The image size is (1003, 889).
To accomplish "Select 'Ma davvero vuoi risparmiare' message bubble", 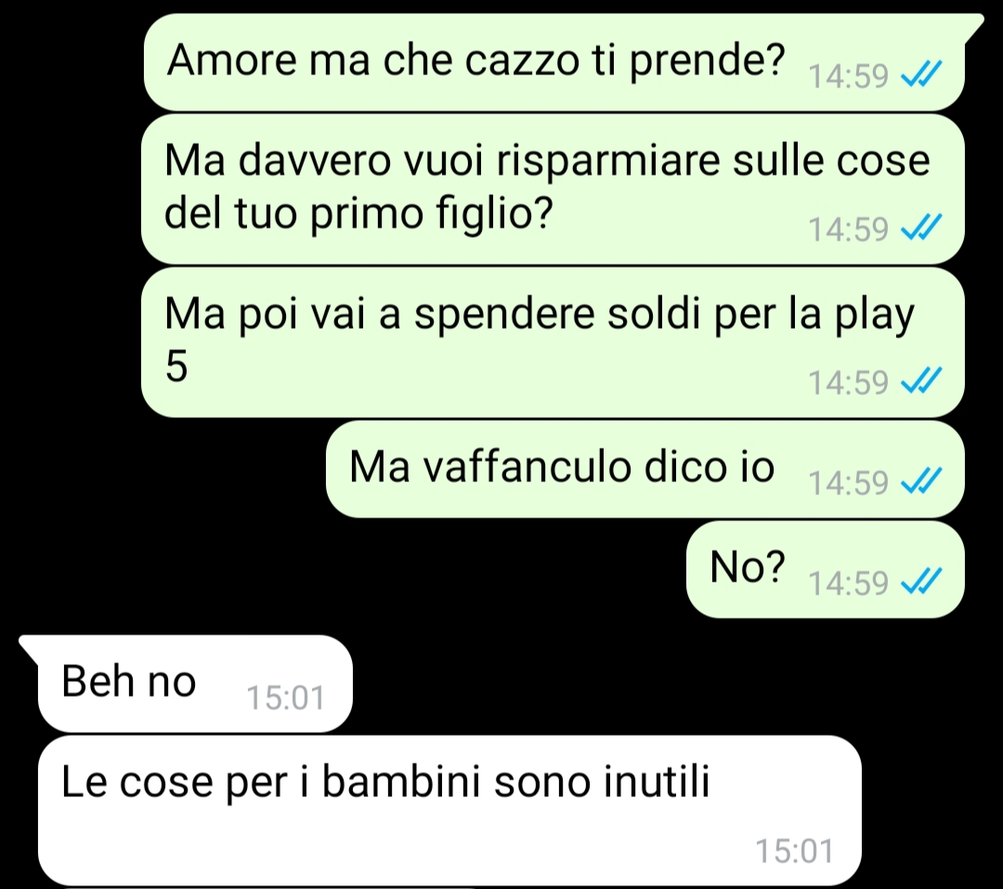I will [553, 190].
